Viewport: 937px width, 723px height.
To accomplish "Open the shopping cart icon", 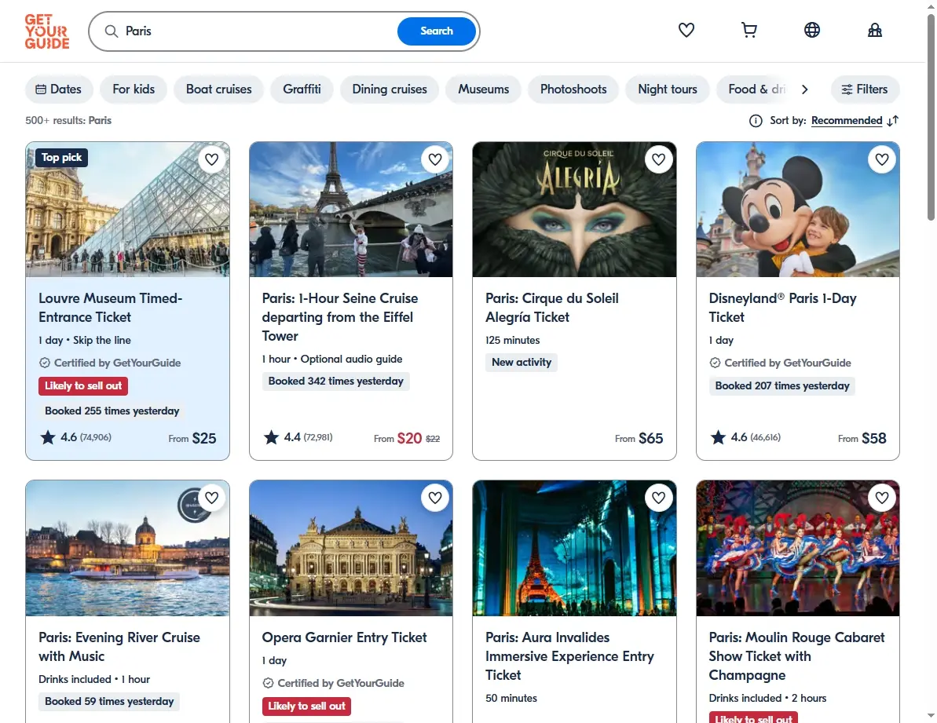I will click(749, 30).
